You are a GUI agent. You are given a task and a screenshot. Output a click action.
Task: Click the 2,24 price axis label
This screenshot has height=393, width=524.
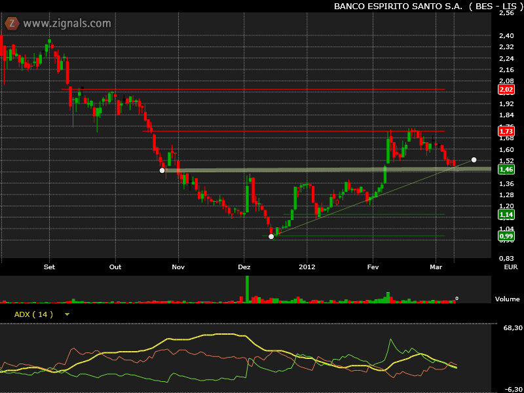click(x=506, y=58)
